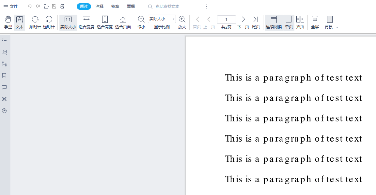The height and width of the screenshot is (195, 376).
Task: Jump to 尾页 last page
Action: coord(256,22)
